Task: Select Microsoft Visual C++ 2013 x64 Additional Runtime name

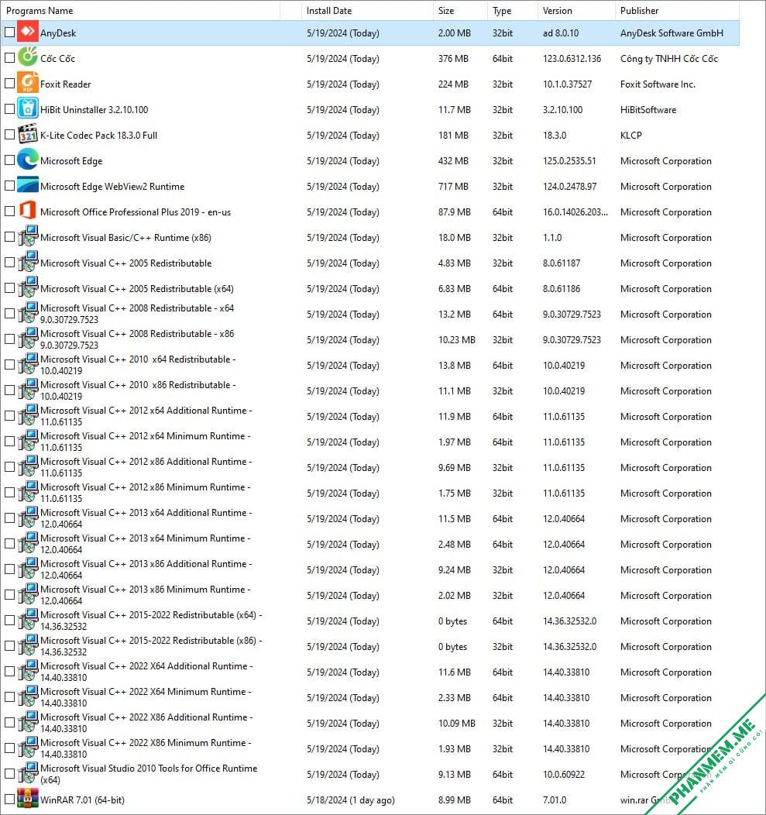Action: 146,518
